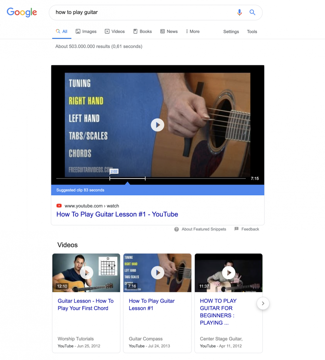Click the suggested clip end marker on timeline

click(145, 179)
